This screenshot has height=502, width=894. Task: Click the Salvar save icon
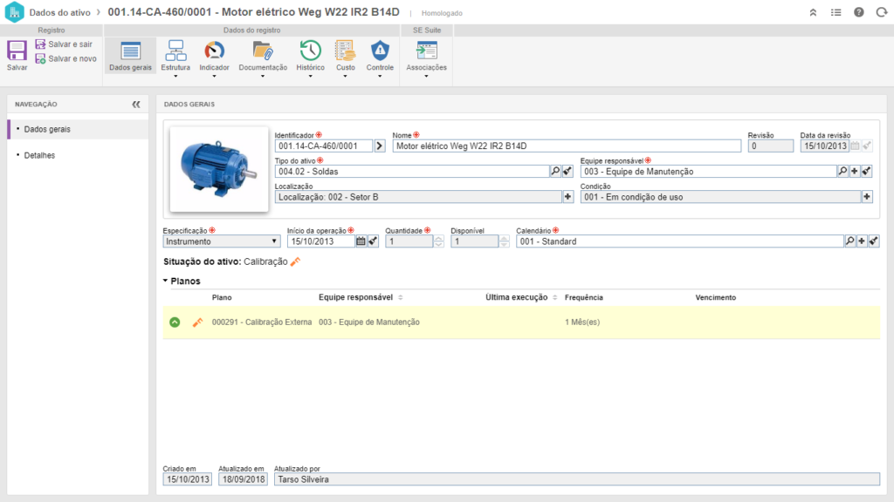coord(17,51)
